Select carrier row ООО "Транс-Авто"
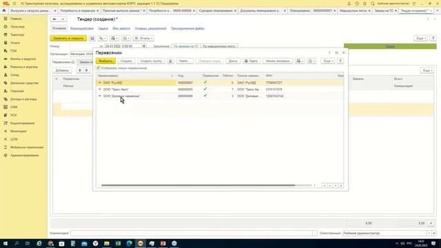 coord(220,90)
